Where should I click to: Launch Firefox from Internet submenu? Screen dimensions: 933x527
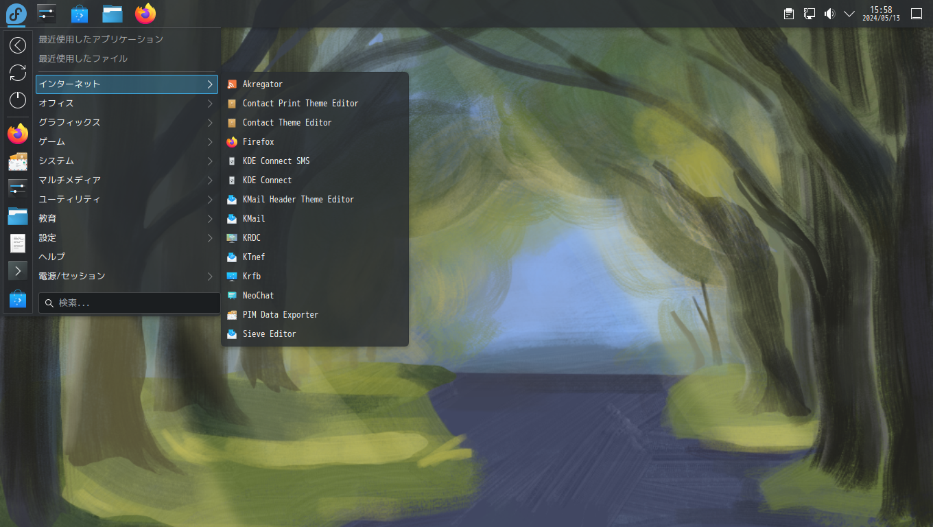pyautogui.click(x=314, y=142)
